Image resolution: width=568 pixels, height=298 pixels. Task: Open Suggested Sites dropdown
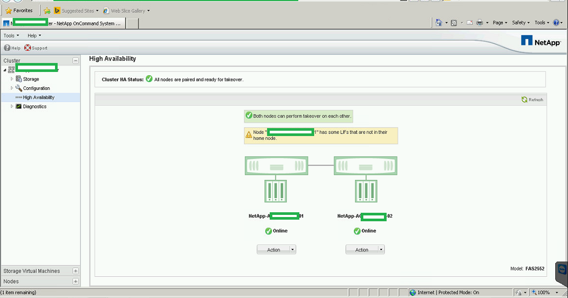(76, 11)
